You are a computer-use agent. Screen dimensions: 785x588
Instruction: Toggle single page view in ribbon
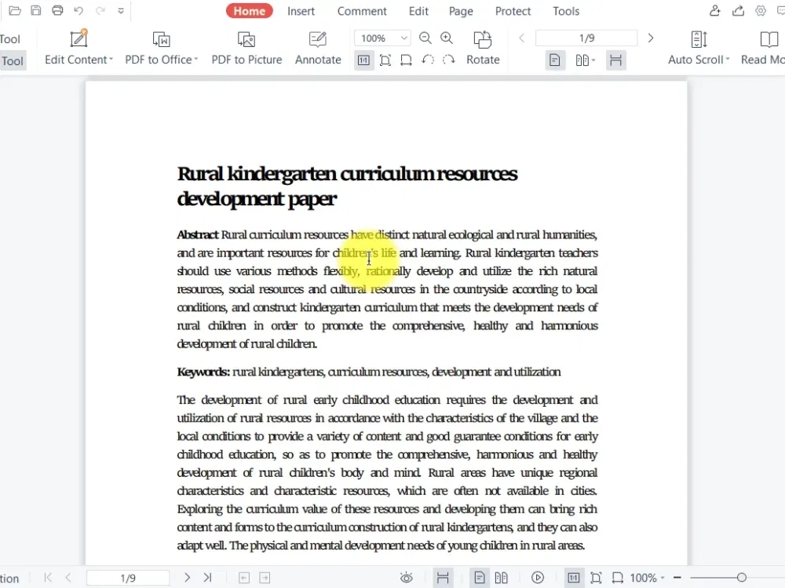point(555,60)
